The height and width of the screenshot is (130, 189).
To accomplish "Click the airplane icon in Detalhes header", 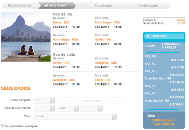I will click(148, 36).
